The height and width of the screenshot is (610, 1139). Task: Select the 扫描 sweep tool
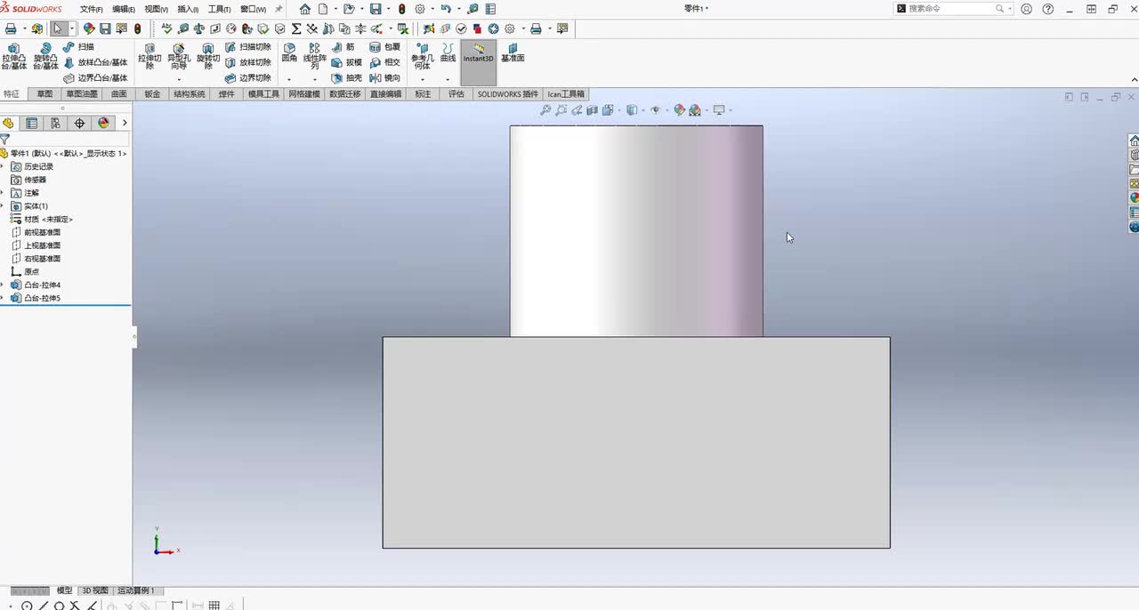pos(78,47)
